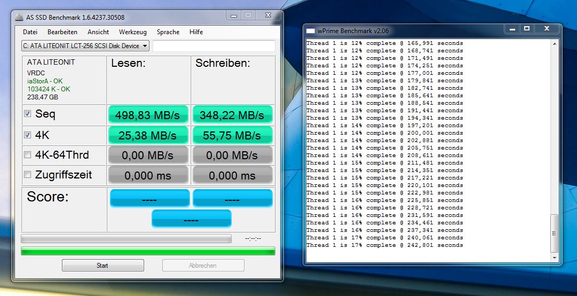The image size is (577, 296).
Task: Click the 4K read result 25,38 MB/s
Action: pyautogui.click(x=148, y=135)
